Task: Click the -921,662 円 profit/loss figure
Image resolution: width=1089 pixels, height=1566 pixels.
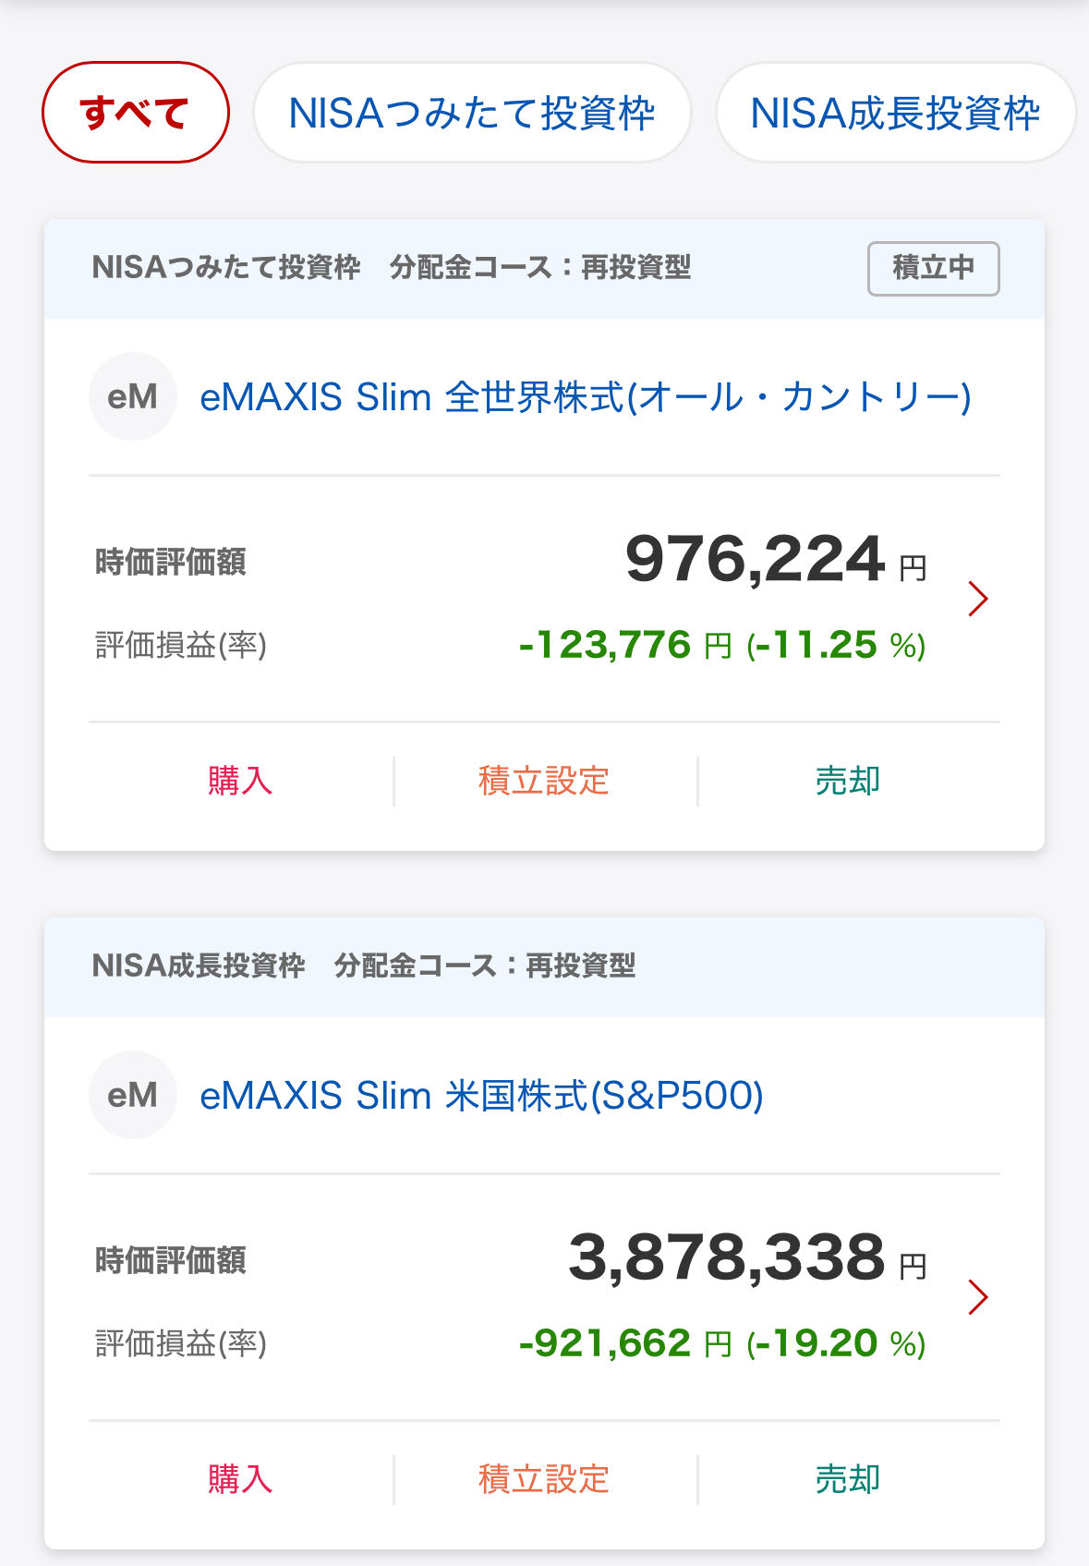Action: [x=624, y=1343]
